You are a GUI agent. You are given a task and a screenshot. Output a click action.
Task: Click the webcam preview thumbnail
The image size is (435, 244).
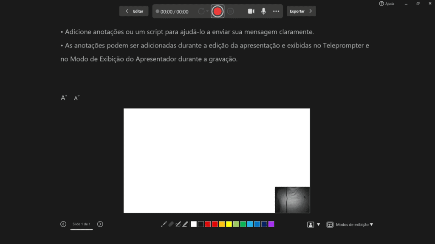(292, 200)
